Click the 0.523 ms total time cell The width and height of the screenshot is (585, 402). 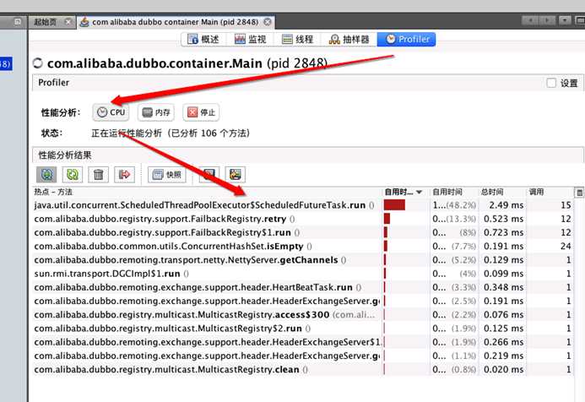[x=503, y=219]
